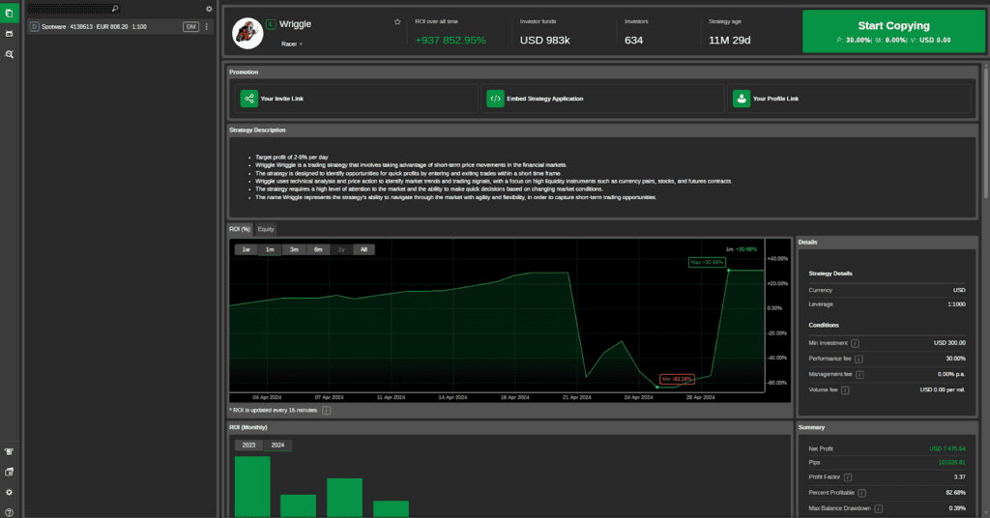Click the Leverage value 1:1000
Viewport: 990px width, 518px height.
click(956, 304)
